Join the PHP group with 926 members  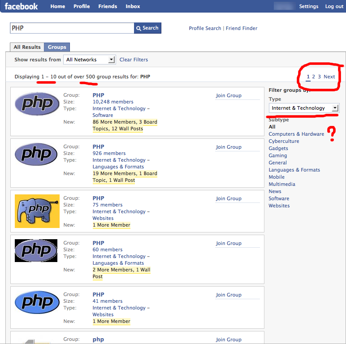coord(229,147)
